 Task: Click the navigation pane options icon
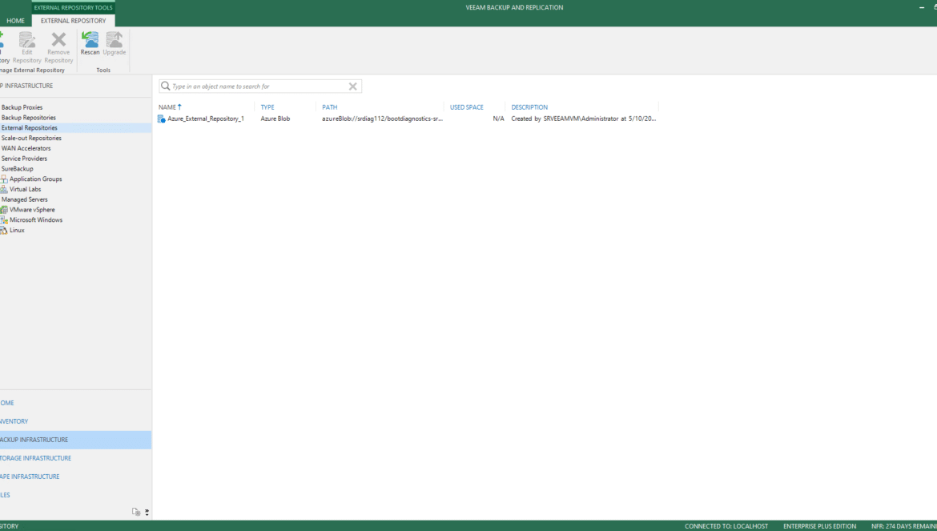(136, 512)
